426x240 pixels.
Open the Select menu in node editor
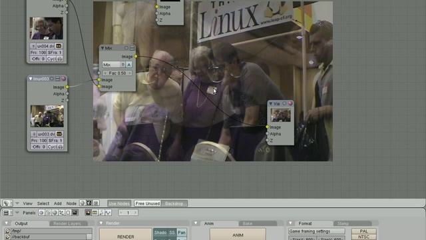click(43, 203)
